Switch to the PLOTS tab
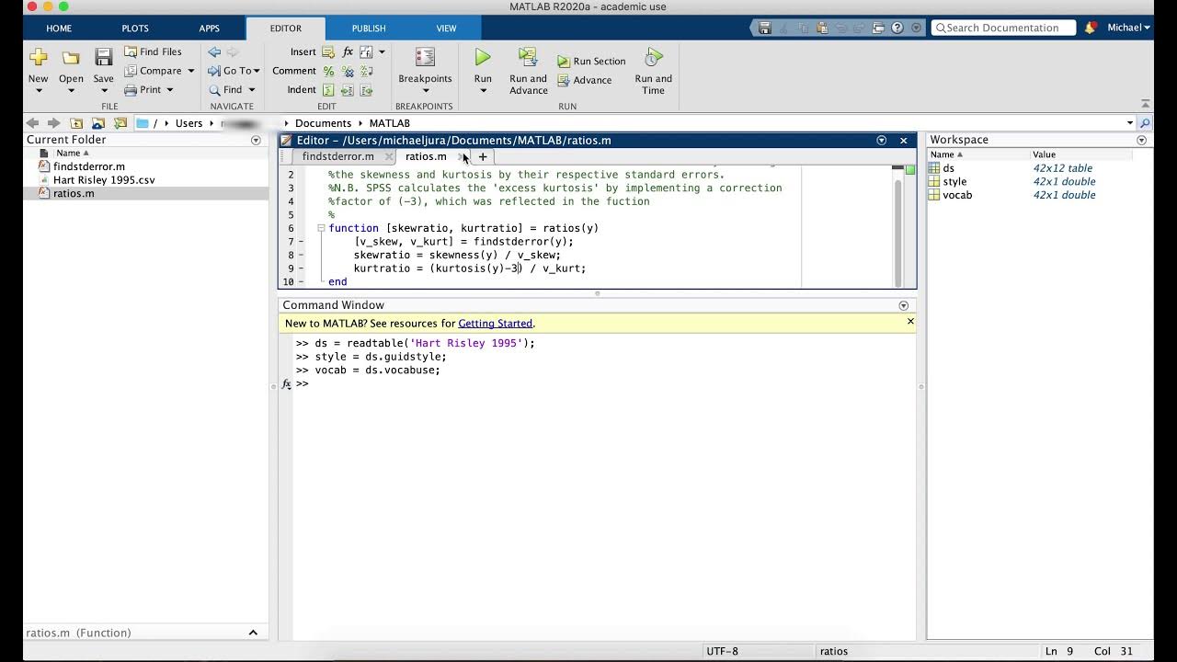Screen dimensions: 1177x662 (x=135, y=29)
